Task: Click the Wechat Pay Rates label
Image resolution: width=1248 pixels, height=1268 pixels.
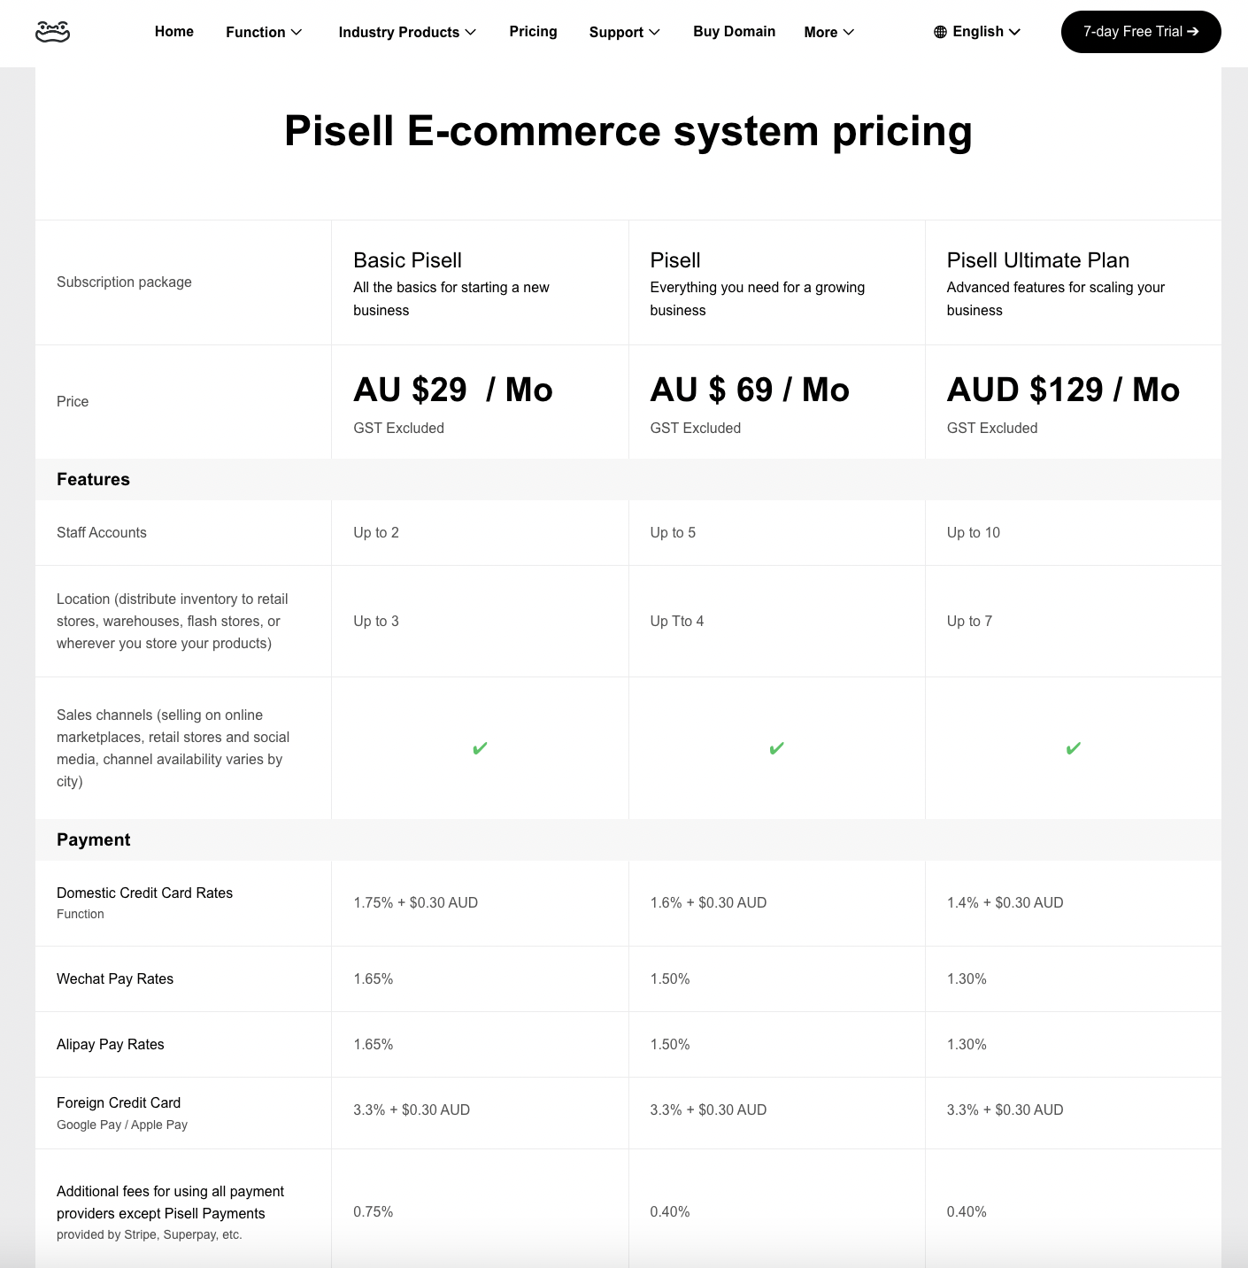Action: coord(115,978)
